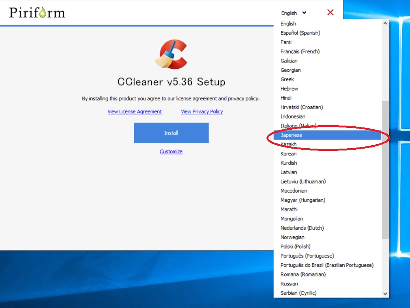Choose Kurdish from the list
410x308 pixels.
327,163
